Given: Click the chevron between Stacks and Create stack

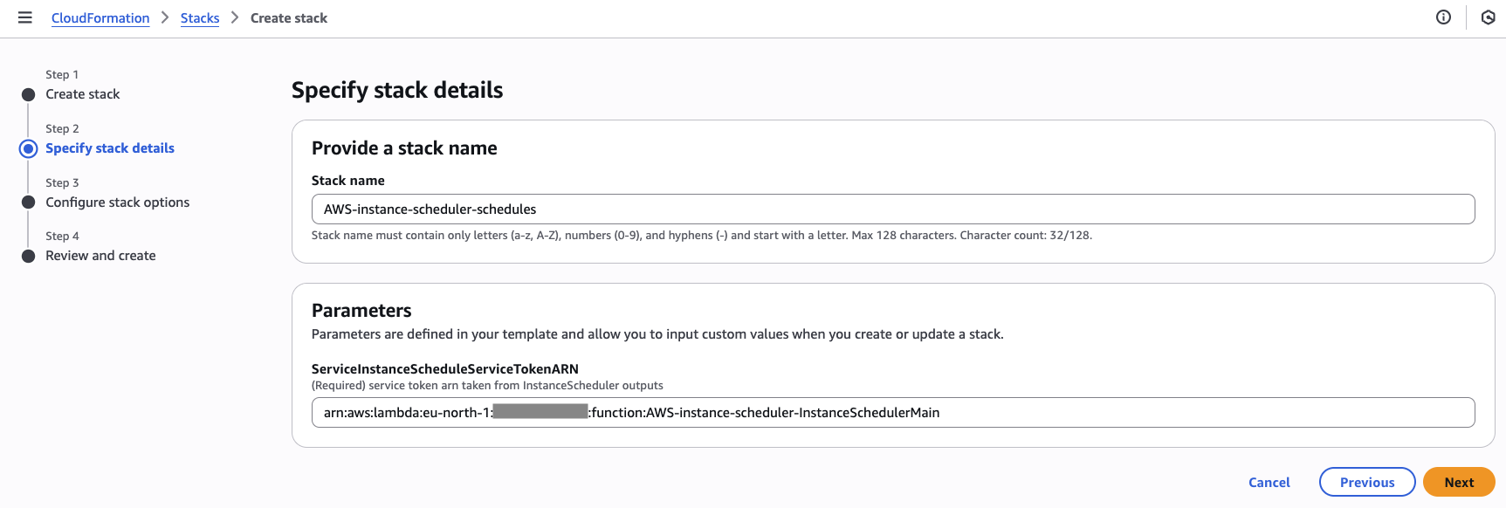Looking at the screenshot, I should click(235, 17).
